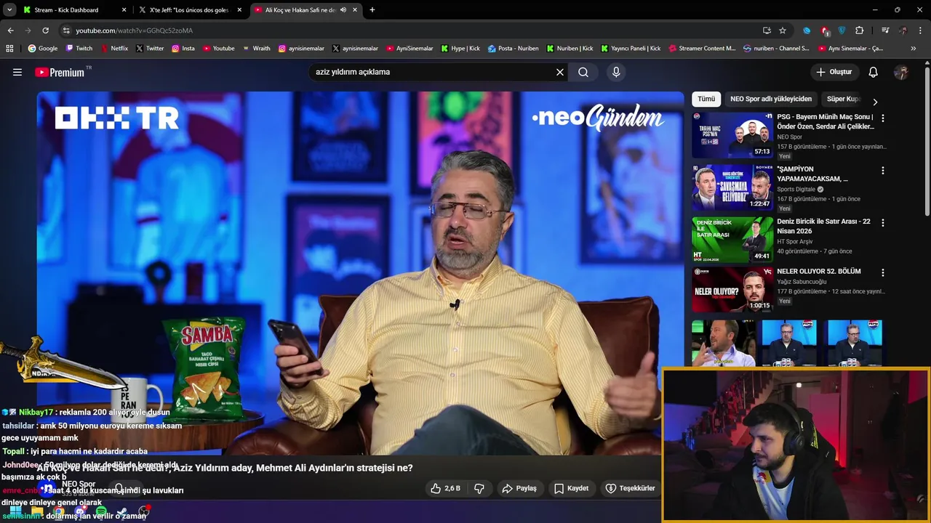The width and height of the screenshot is (931, 523).
Task: Open a new browser tab with plus
Action: 372,10
